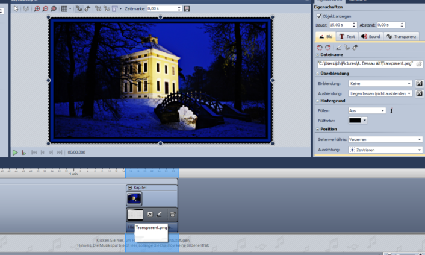425x255 pixels.
Task: Click the zoom in magnifier icon
Action: click(x=37, y=9)
